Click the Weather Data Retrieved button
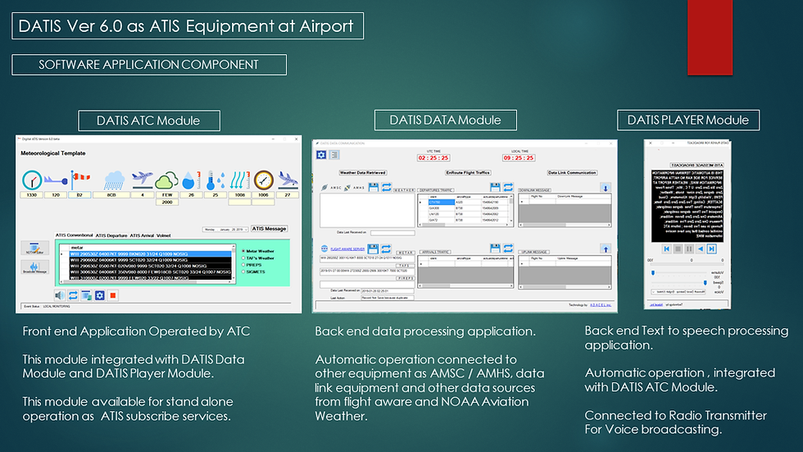Viewport: 803px width, 452px height. coord(362,173)
